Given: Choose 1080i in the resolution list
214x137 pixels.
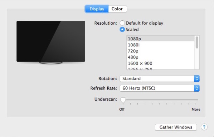Looking at the screenshot, I should pyautogui.click(x=161, y=45).
